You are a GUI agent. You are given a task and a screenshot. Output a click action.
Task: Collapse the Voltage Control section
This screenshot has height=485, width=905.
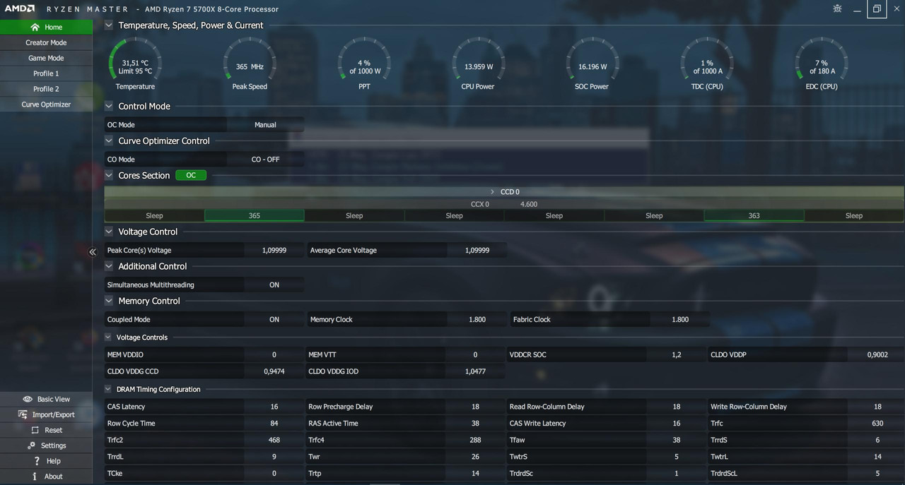[x=109, y=232]
